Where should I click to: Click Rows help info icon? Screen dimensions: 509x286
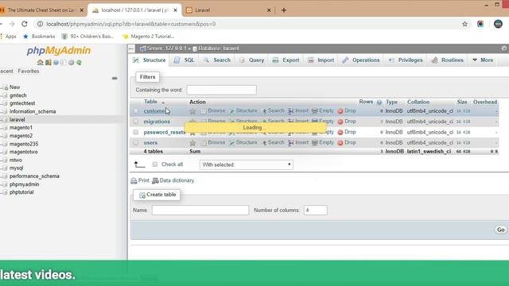pyautogui.click(x=379, y=102)
